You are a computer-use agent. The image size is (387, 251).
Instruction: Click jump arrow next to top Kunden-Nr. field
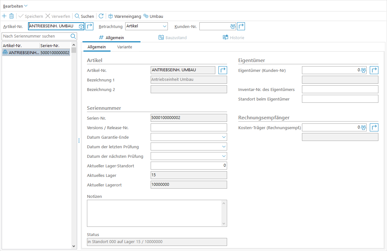[241, 26]
